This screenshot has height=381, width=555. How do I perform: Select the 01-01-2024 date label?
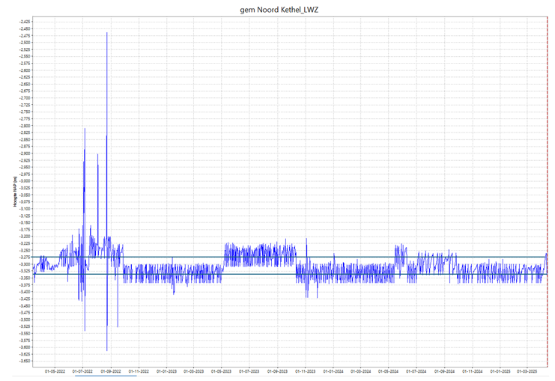(333, 371)
